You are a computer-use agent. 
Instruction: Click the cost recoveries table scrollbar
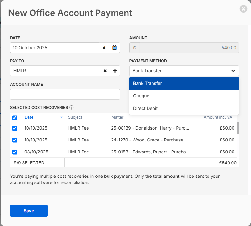pyautogui.click(x=238, y=128)
